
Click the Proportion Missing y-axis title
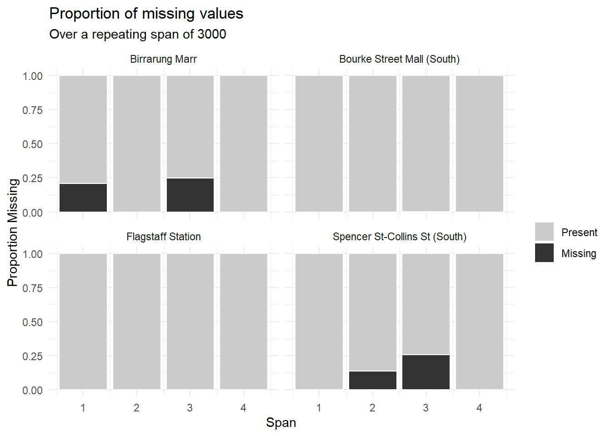tap(13, 232)
